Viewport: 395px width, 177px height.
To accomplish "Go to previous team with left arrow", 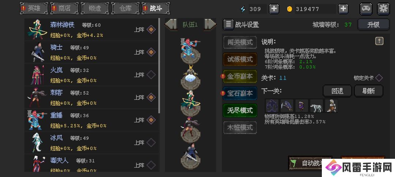I will click(x=171, y=24).
